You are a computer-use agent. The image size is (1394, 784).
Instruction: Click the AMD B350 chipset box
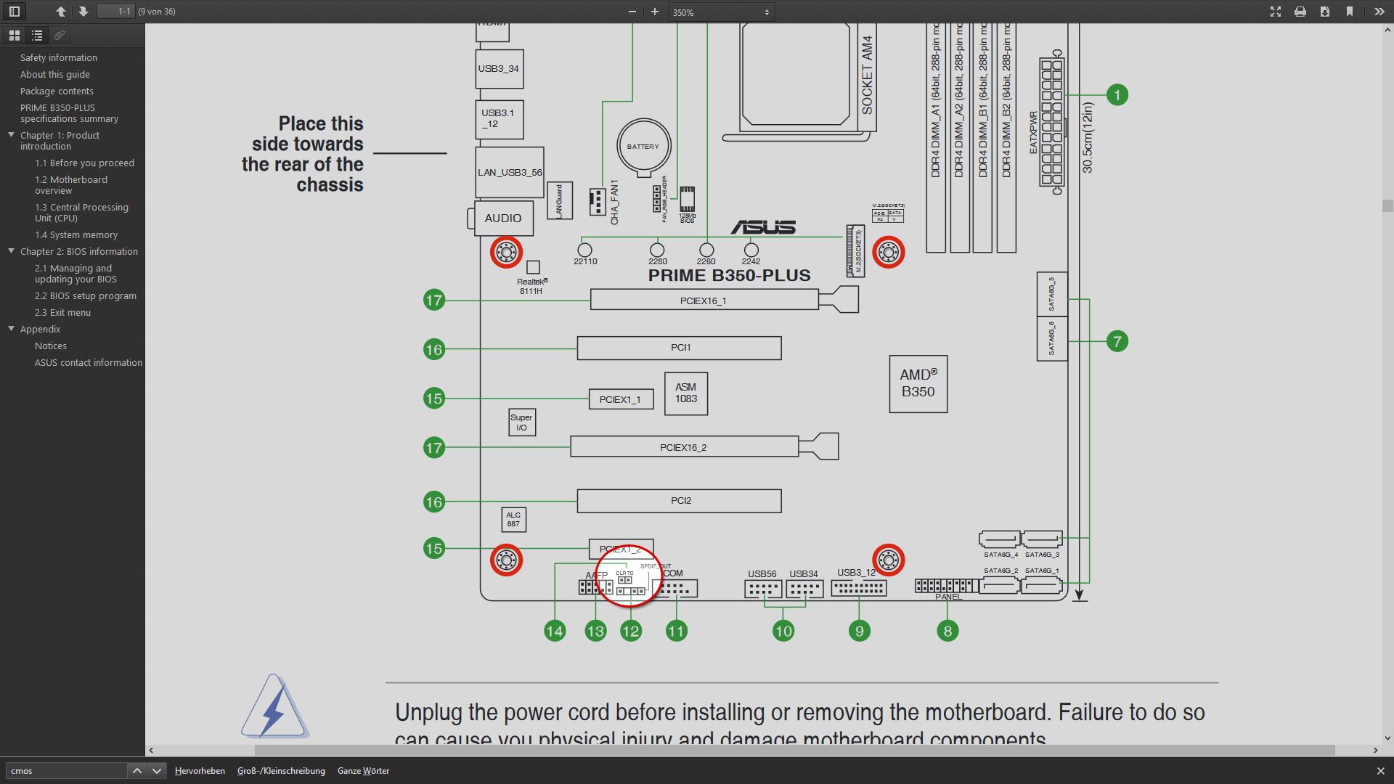pos(918,384)
